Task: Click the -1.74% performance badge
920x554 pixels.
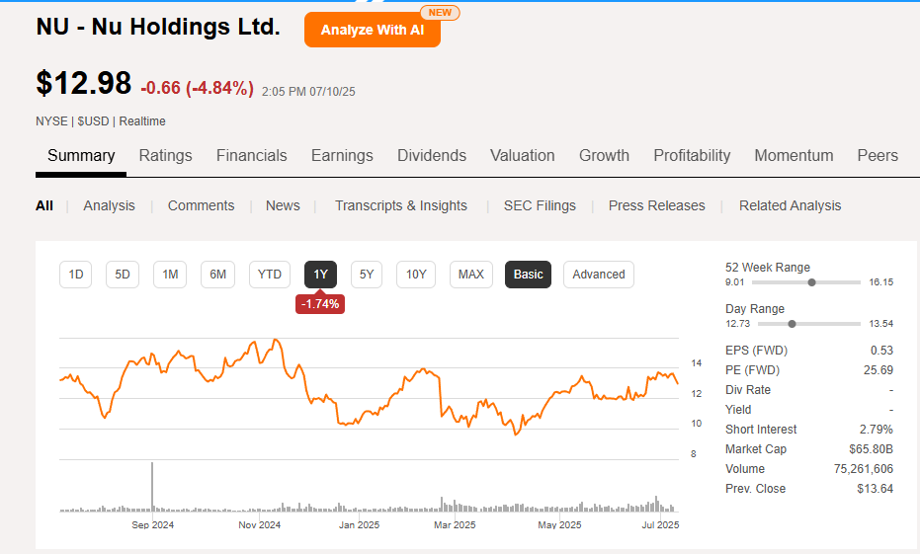Action: 320,304
